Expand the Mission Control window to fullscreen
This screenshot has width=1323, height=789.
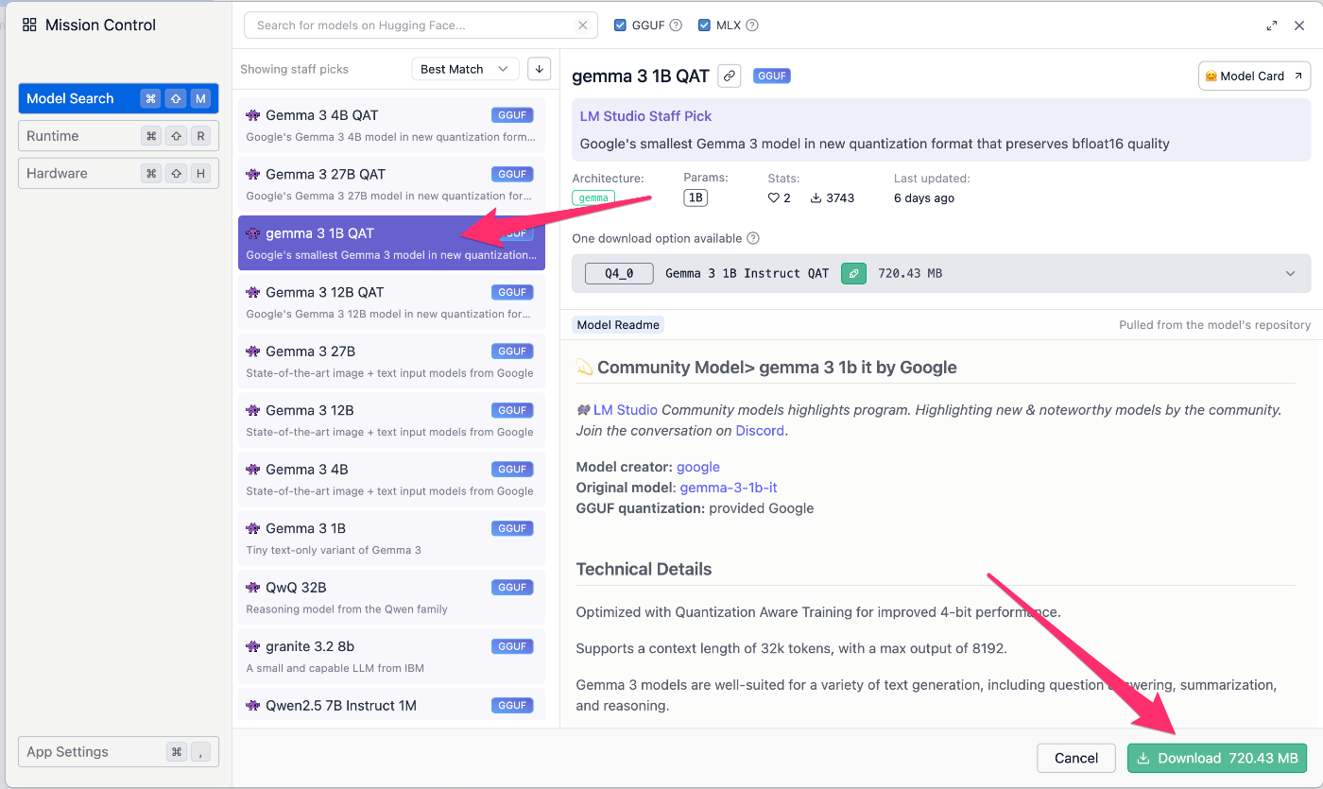click(1272, 26)
